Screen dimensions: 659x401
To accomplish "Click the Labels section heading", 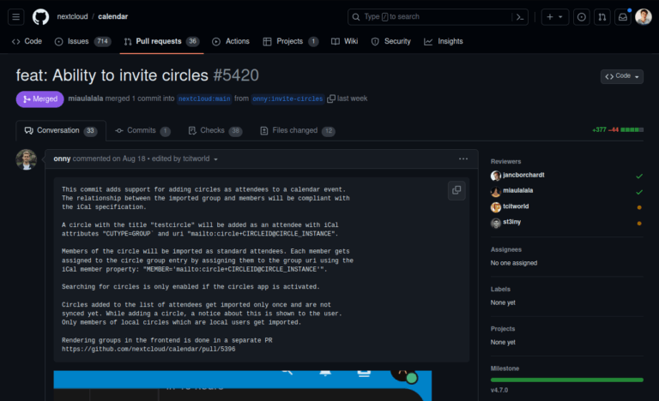I will 500,290.
